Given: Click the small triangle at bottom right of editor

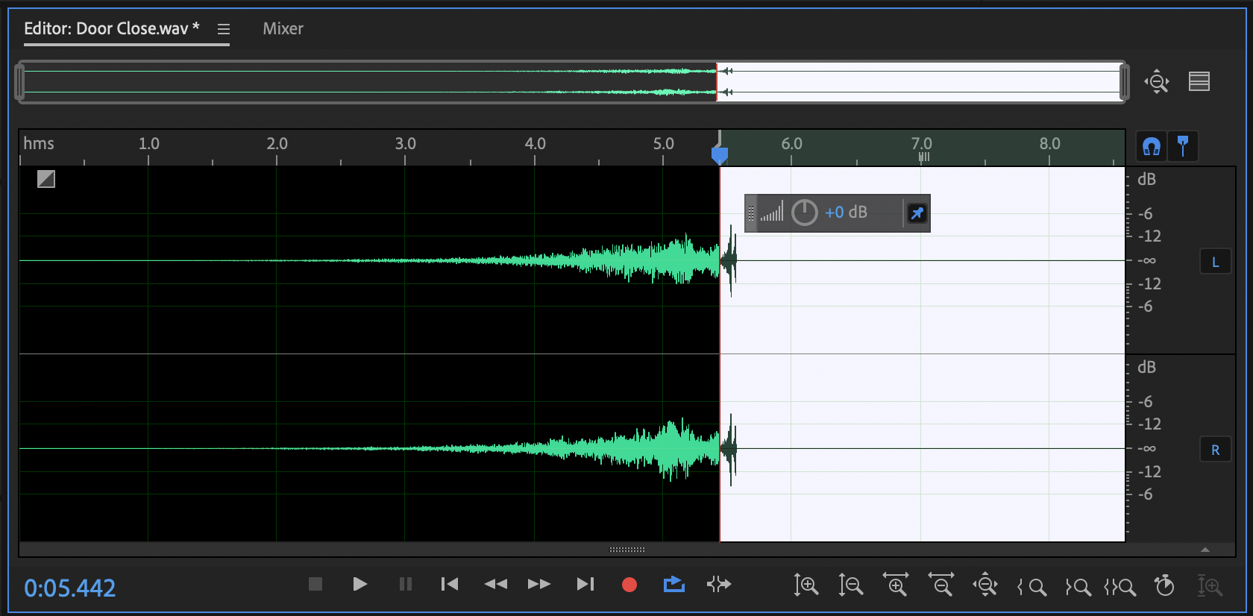Looking at the screenshot, I should [x=1205, y=550].
